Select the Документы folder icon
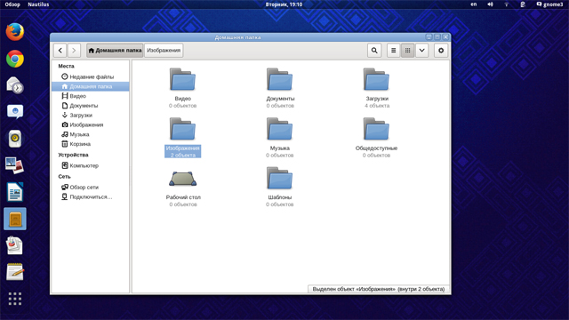 [279, 79]
